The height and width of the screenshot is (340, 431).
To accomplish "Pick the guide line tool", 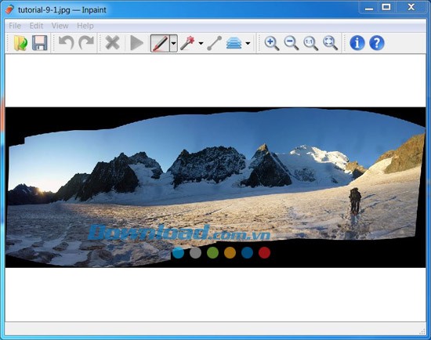I will point(215,43).
